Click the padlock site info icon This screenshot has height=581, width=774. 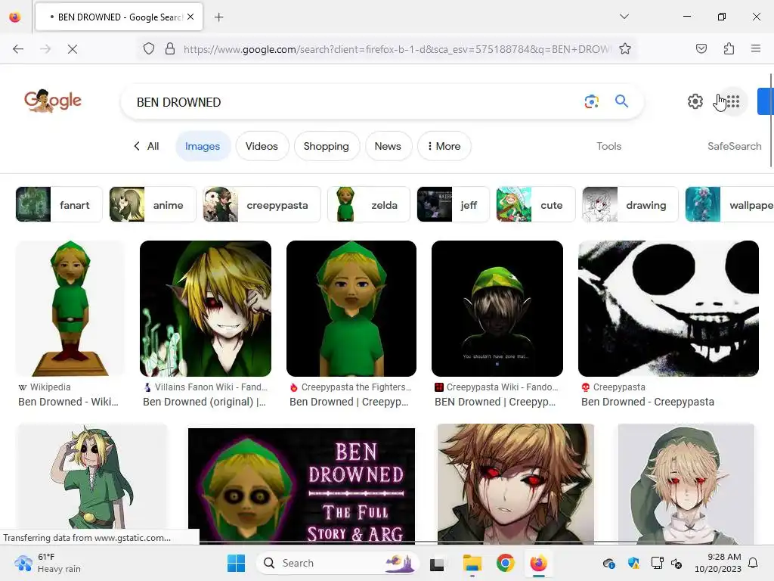pyautogui.click(x=170, y=49)
